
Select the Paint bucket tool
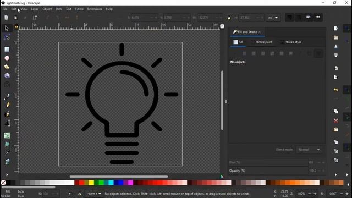click(7, 162)
